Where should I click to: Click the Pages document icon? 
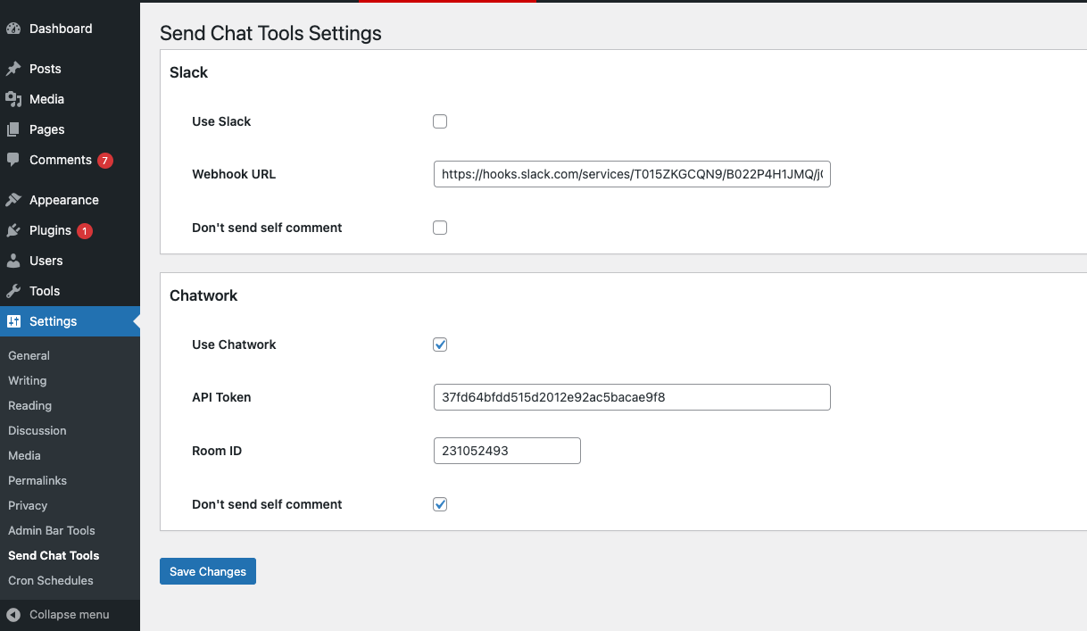tap(13, 129)
